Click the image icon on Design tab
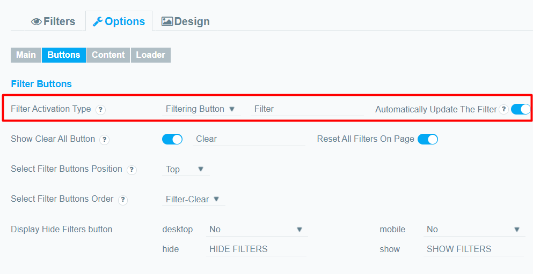This screenshot has width=533, height=274. [167, 21]
